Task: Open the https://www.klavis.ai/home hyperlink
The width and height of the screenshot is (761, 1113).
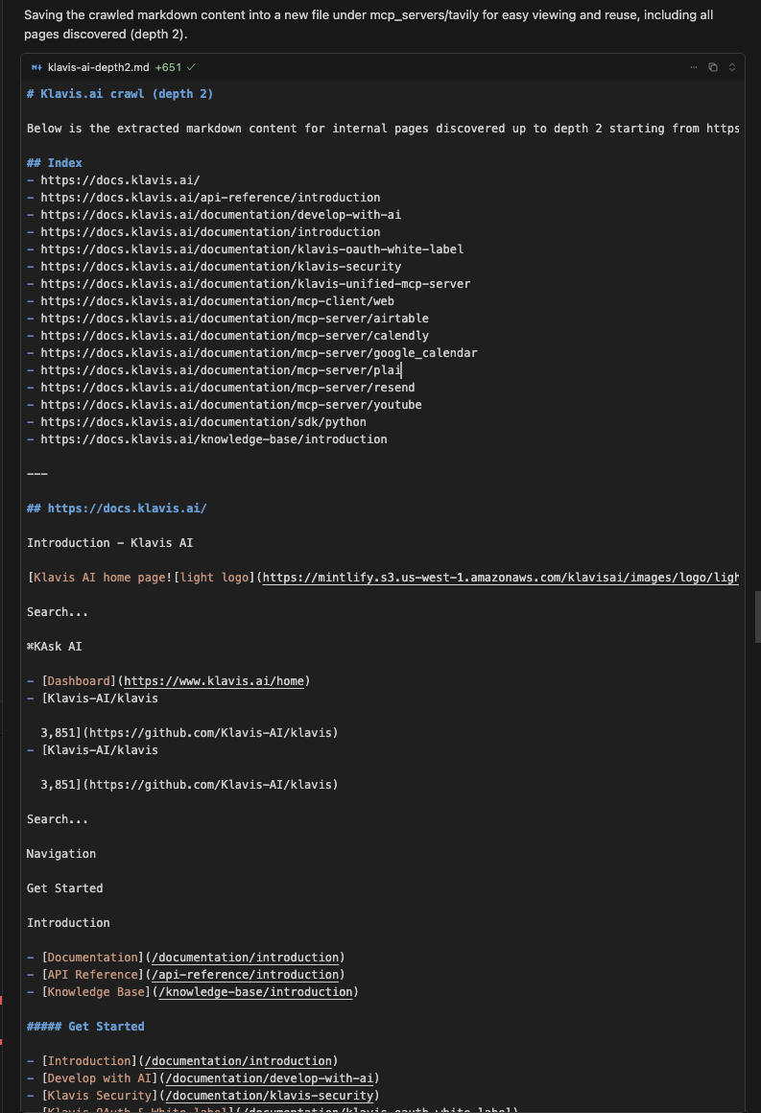Action: click(x=213, y=680)
